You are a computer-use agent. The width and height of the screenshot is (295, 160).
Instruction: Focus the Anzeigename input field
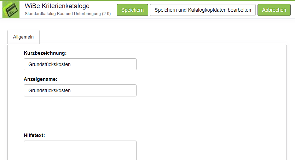tap(80, 90)
